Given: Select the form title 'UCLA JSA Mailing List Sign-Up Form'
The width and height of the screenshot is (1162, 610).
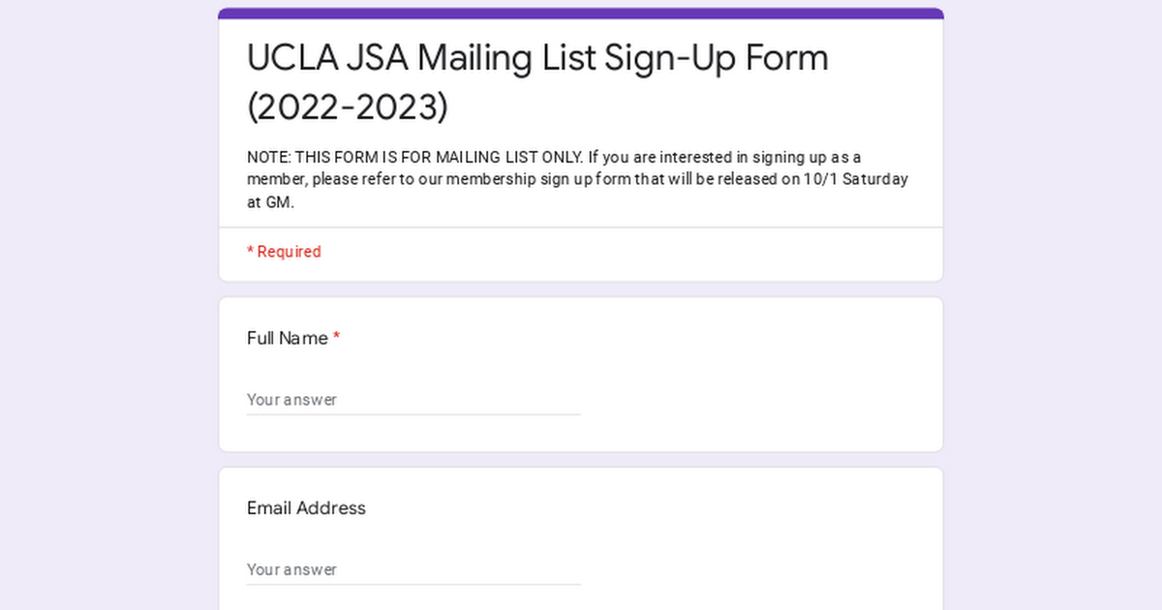Looking at the screenshot, I should 536,58.
